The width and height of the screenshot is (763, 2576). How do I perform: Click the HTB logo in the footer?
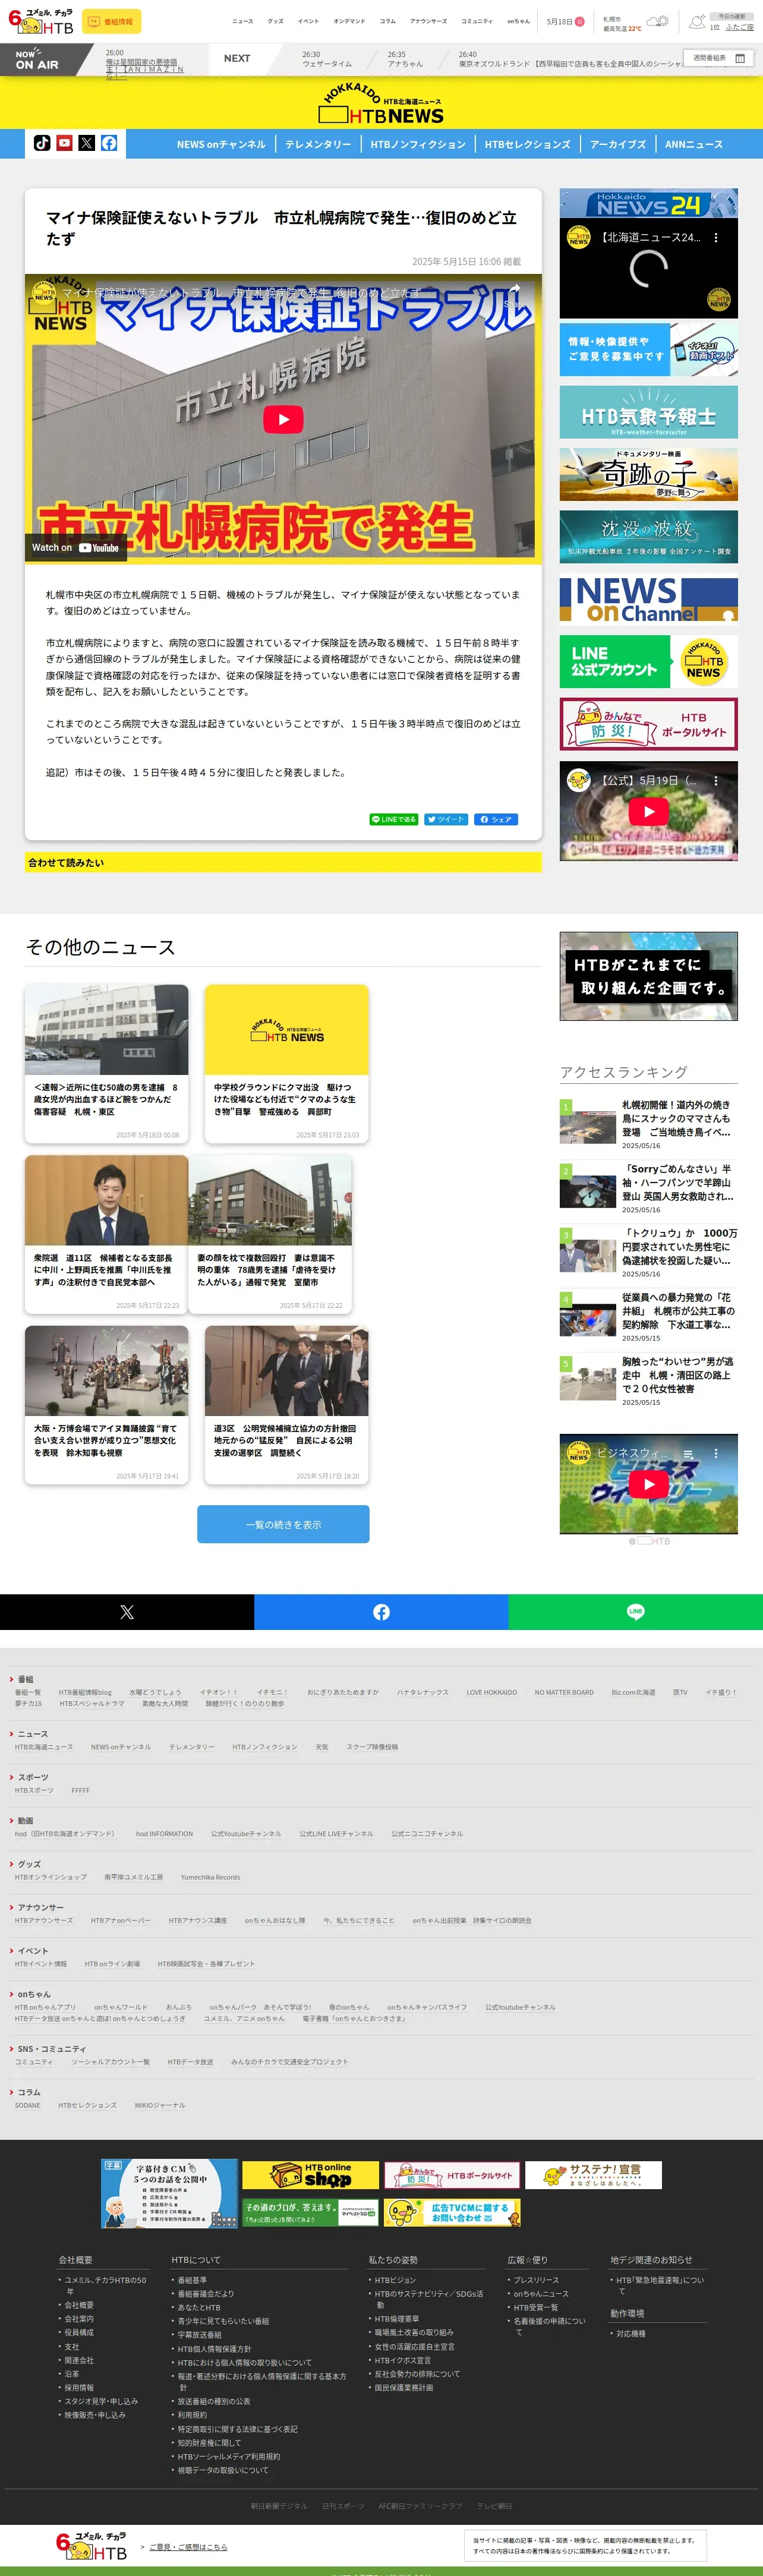click(x=92, y=2545)
